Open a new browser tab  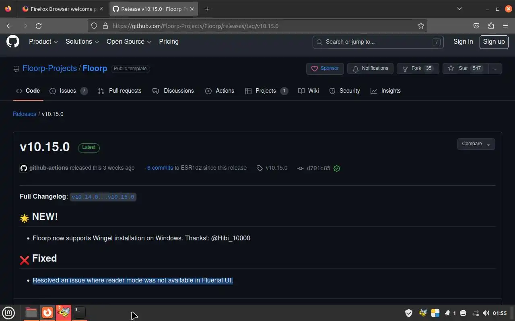tap(207, 9)
